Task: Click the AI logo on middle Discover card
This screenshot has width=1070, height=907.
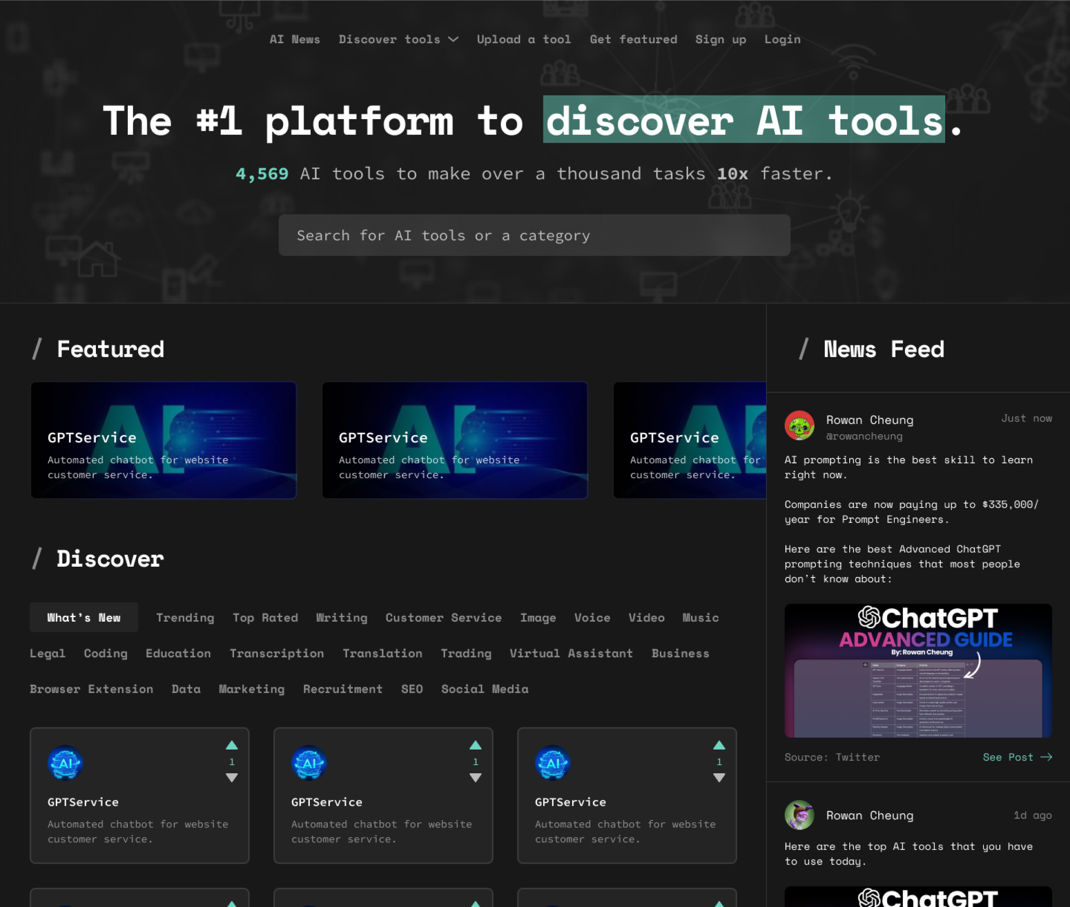Action: (309, 763)
